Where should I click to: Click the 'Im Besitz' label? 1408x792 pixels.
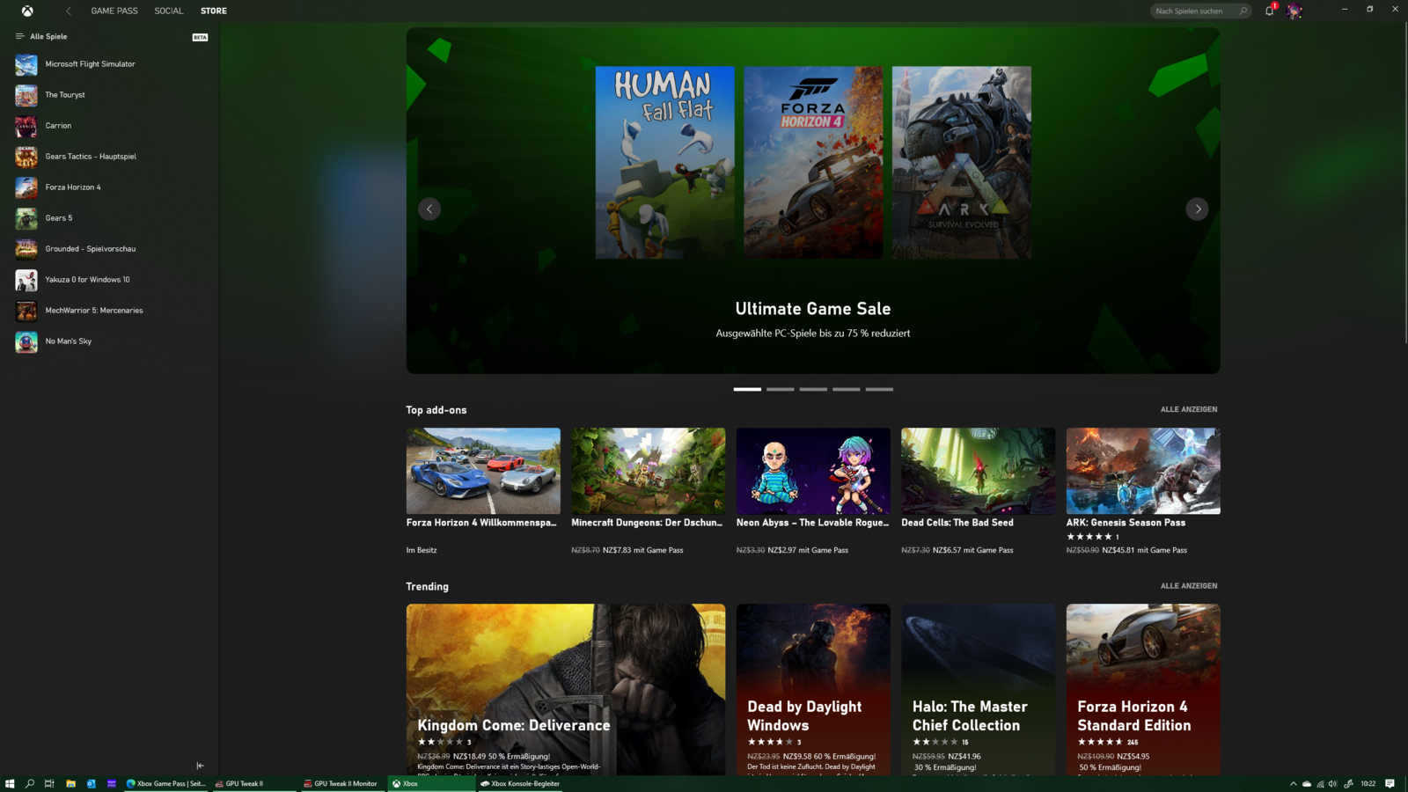422,550
